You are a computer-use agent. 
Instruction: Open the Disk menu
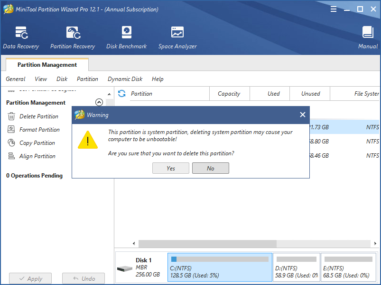(62, 79)
